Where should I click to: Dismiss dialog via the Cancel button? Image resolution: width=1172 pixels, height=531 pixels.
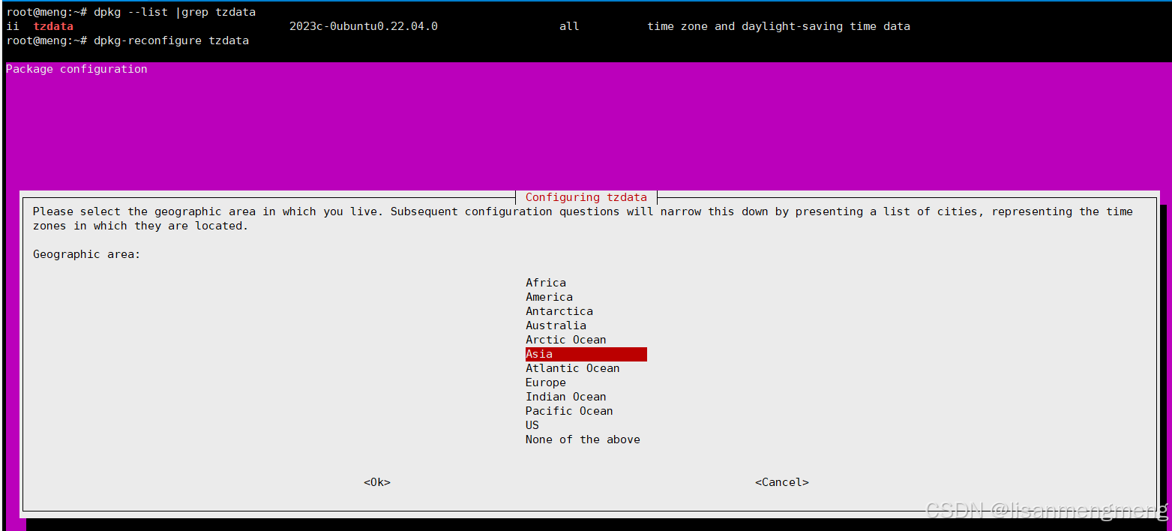(x=782, y=481)
